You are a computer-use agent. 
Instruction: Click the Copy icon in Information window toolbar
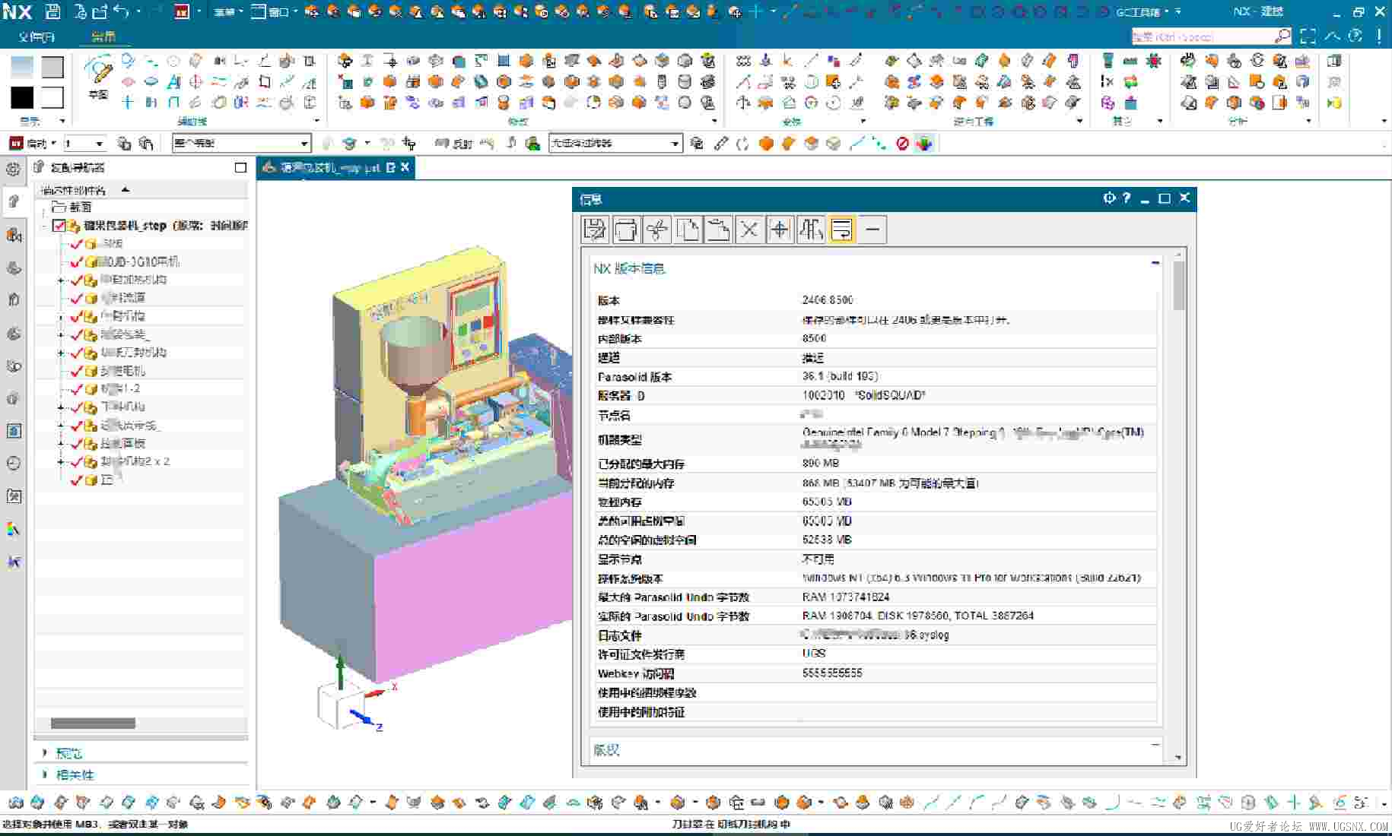pos(688,229)
